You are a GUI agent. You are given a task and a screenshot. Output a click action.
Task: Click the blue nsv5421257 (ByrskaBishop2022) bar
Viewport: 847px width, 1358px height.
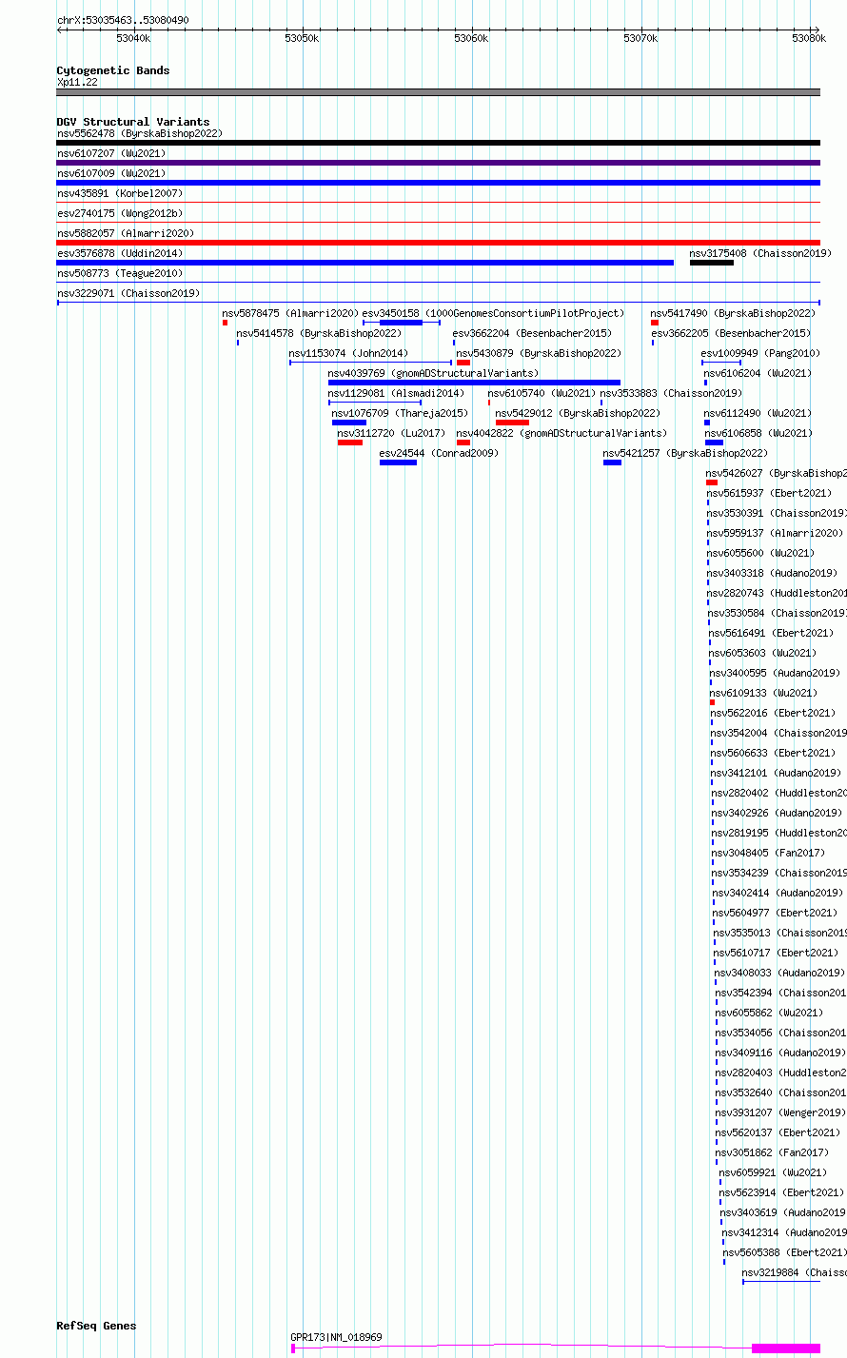tap(612, 463)
